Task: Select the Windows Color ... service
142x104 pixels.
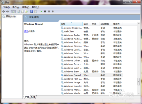Action: pos(91,53)
